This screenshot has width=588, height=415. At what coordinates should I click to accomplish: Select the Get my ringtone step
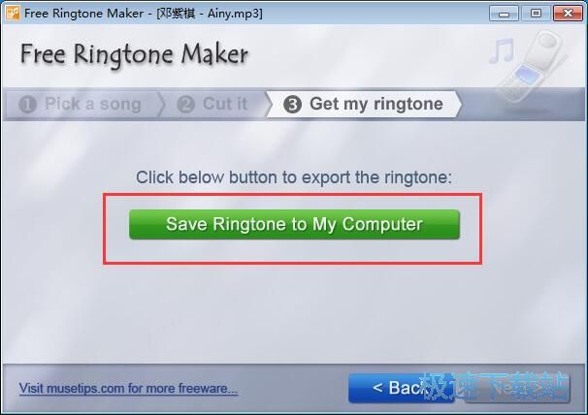pyautogui.click(x=363, y=104)
